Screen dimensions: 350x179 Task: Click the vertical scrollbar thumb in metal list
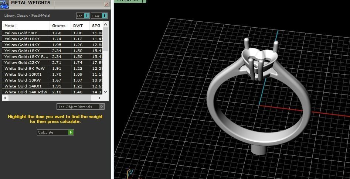(x=106, y=39)
